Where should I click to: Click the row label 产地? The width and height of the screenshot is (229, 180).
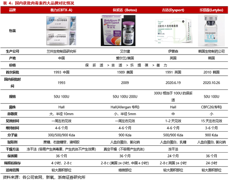12,58
